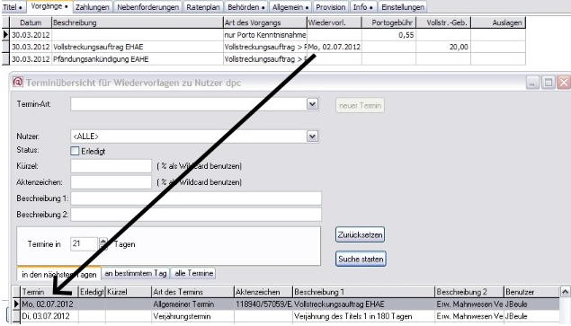Select the Mo, 02.07.2012 Termin row
The width and height of the screenshot is (571, 326).
(x=286, y=304)
